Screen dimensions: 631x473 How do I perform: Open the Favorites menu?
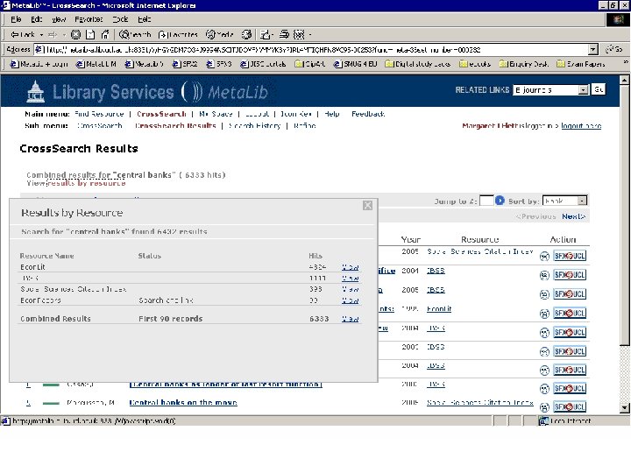(x=89, y=19)
